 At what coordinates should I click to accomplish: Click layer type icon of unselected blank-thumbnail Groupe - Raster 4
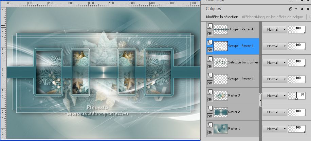click(209, 76)
